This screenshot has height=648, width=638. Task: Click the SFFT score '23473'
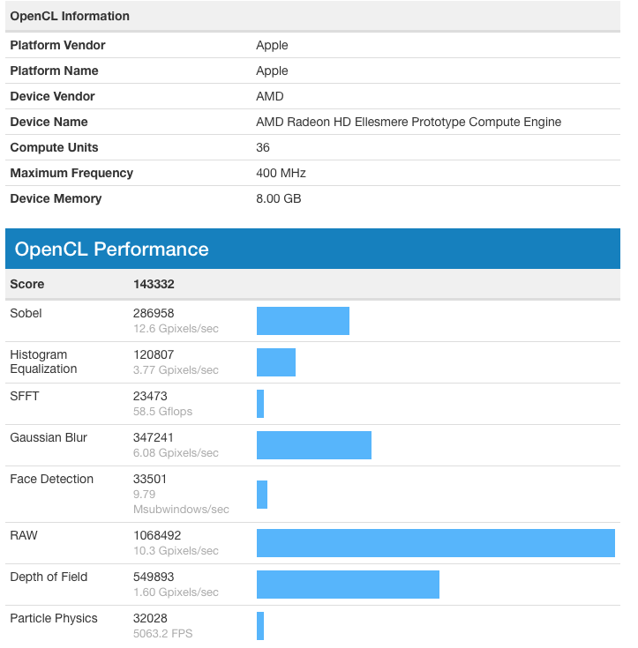coord(150,397)
